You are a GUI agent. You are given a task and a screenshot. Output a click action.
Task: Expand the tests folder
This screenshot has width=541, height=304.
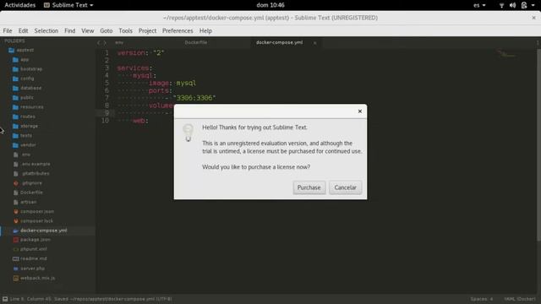23,135
